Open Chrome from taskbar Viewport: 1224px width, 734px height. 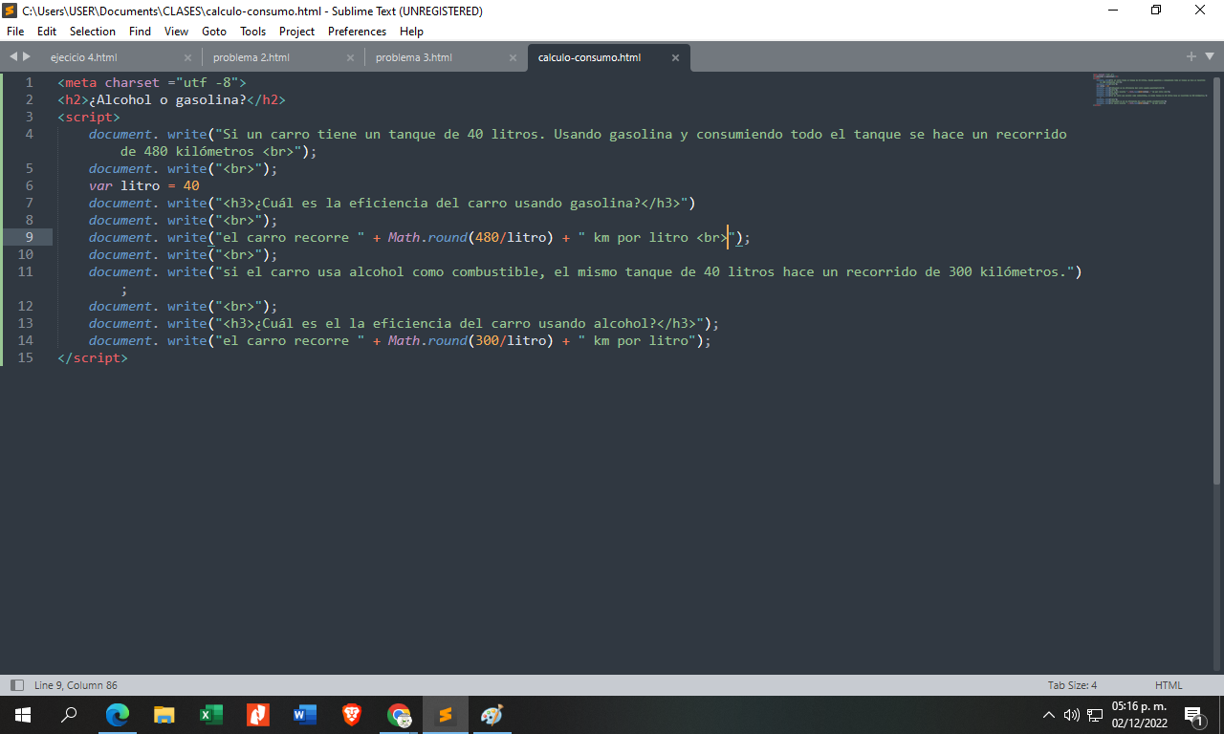point(399,715)
